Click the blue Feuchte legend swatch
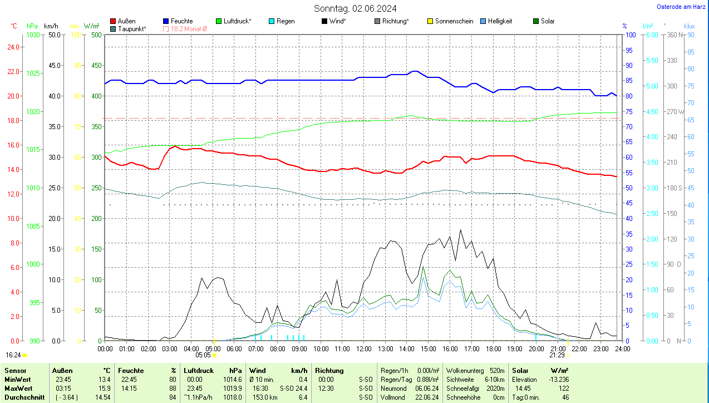The width and height of the screenshot is (709, 403). [x=166, y=21]
